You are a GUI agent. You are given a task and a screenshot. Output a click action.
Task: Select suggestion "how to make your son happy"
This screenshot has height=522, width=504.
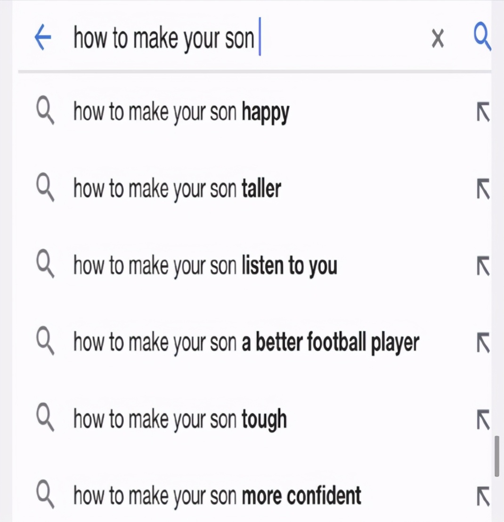[x=181, y=113]
